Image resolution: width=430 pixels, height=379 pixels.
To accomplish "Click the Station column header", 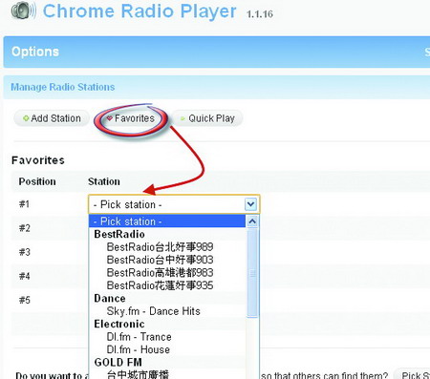I will pos(104,181).
